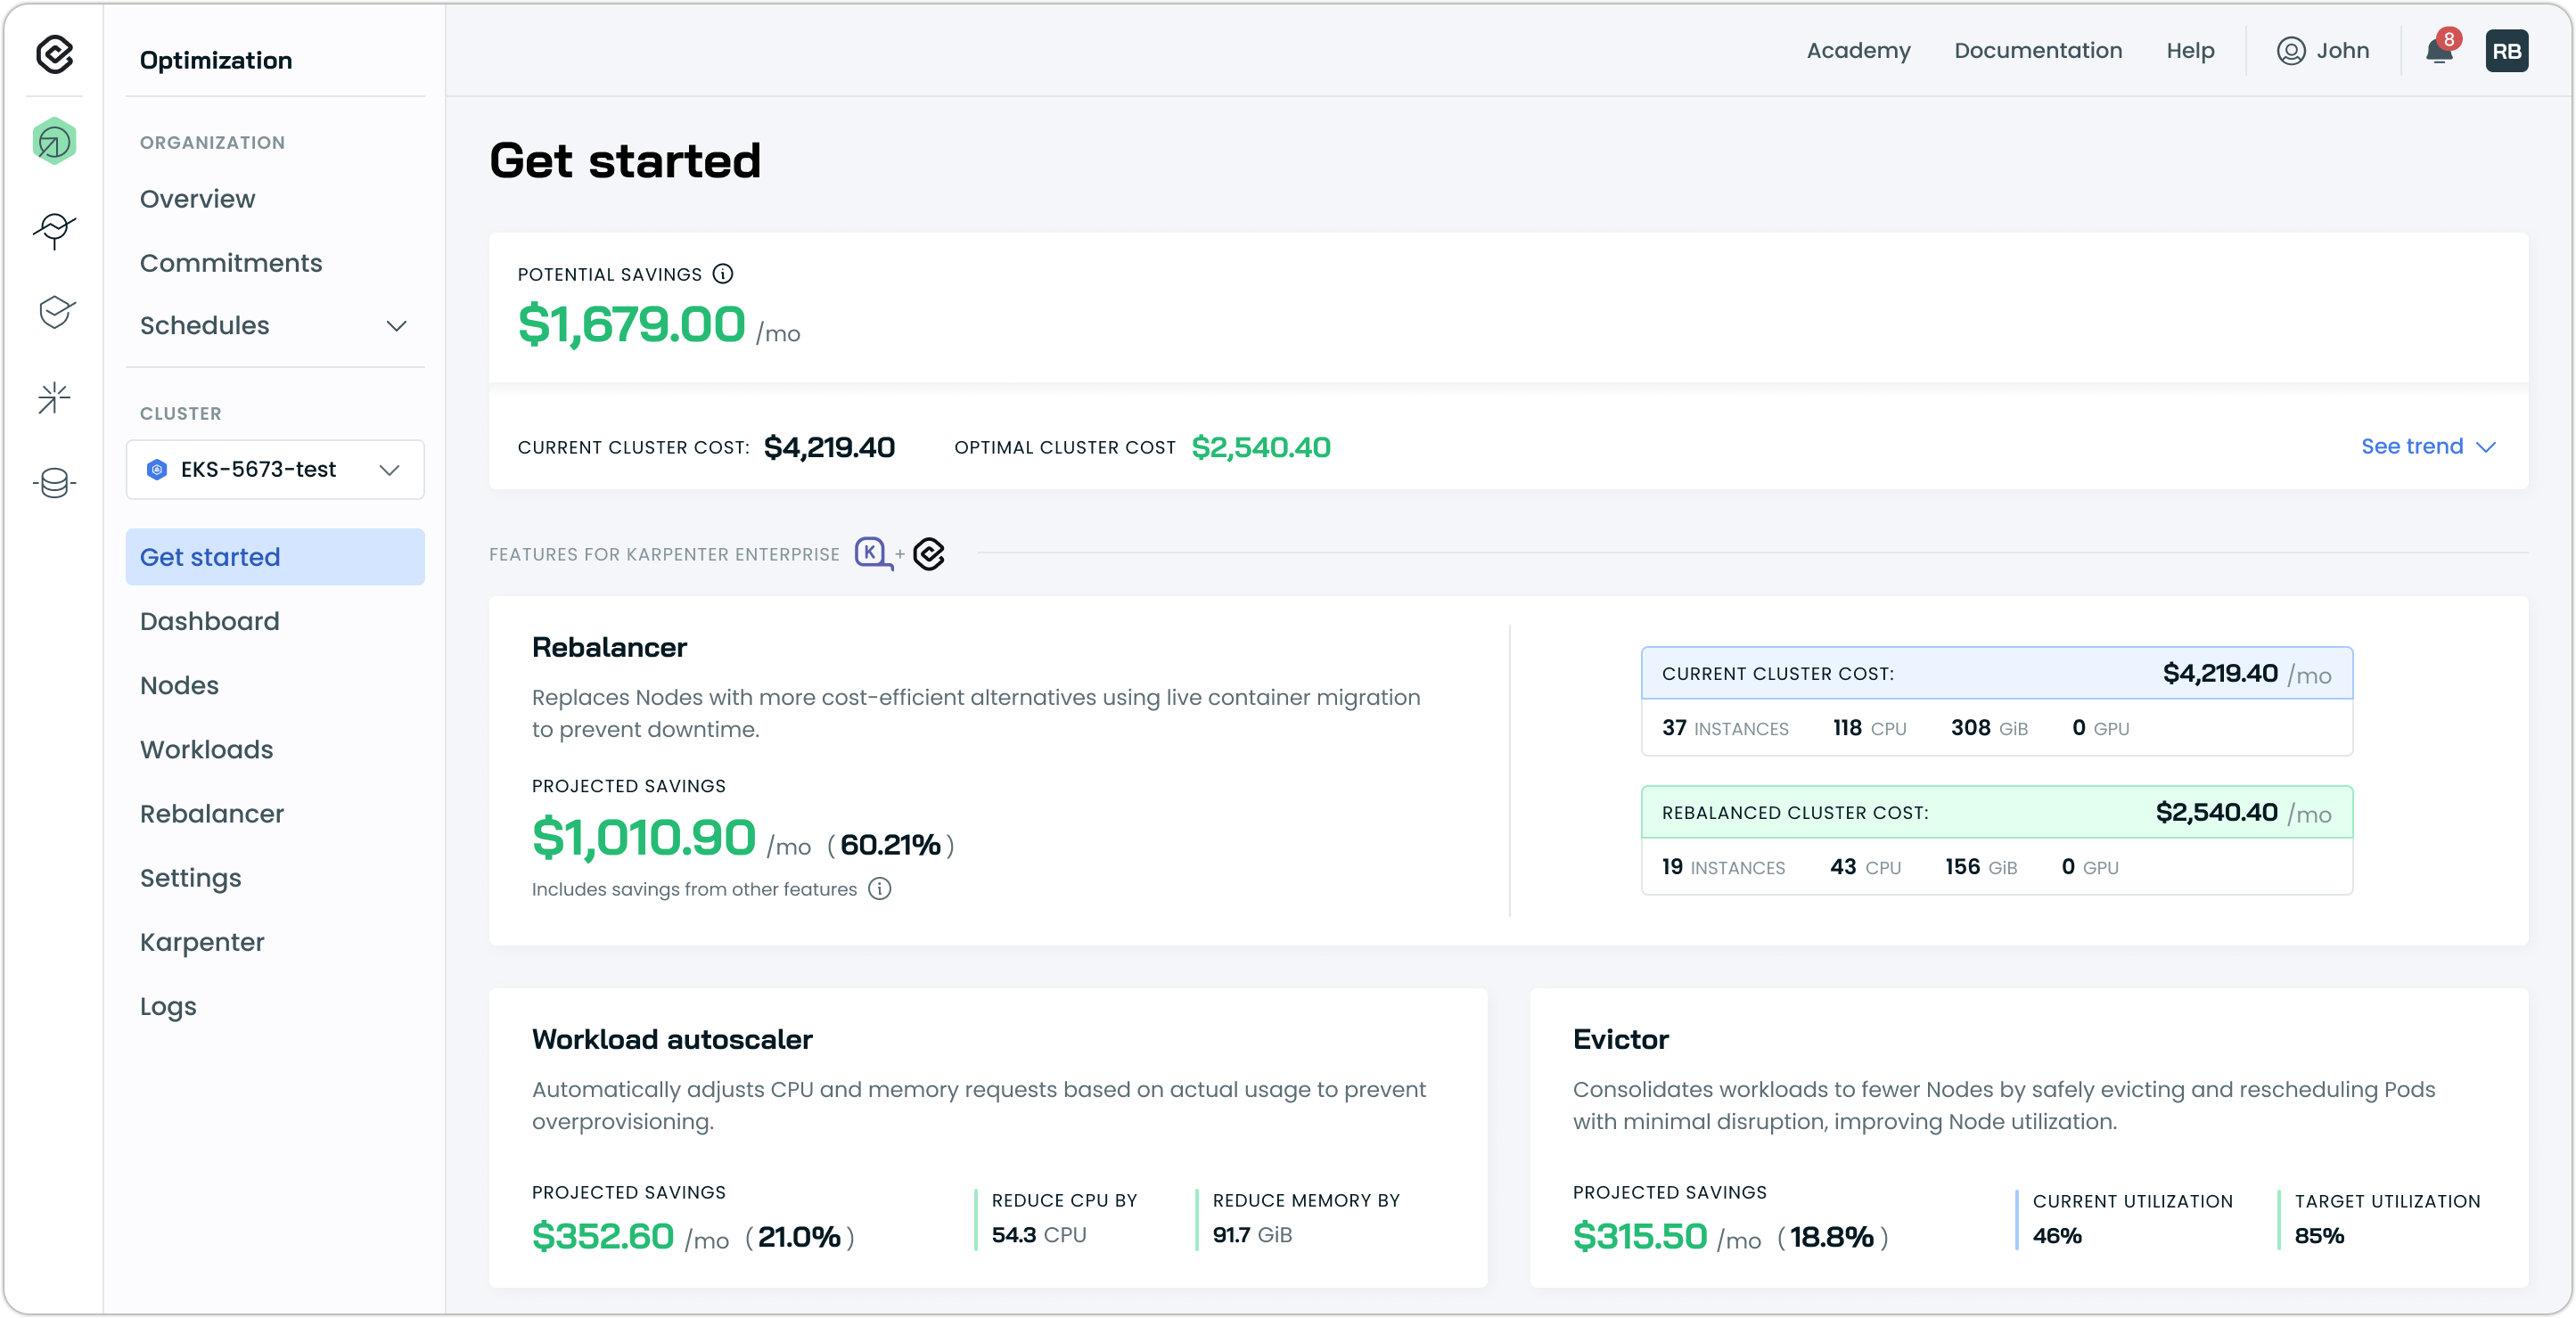Click the sparkle burst sidebar icon
Image resolution: width=2576 pixels, height=1318 pixels.
pyautogui.click(x=54, y=397)
